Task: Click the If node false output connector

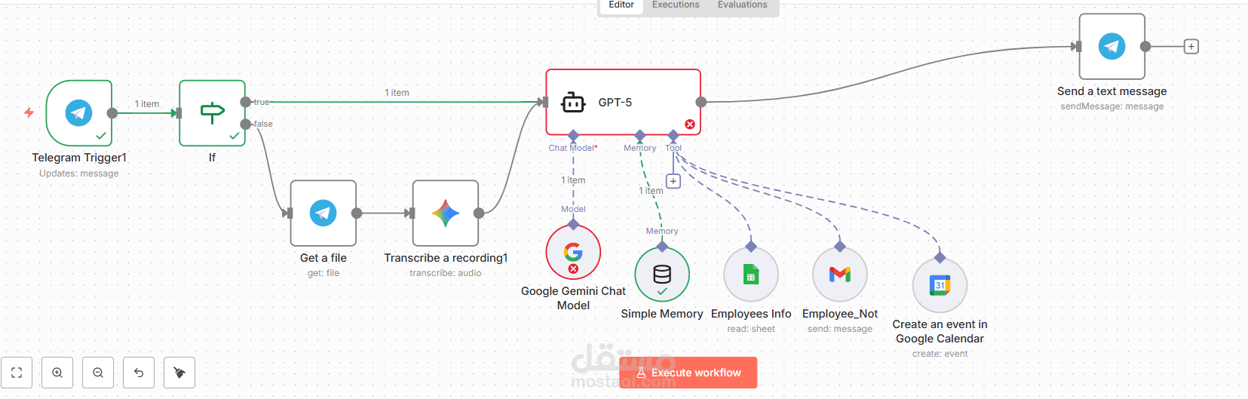Action: click(x=246, y=124)
